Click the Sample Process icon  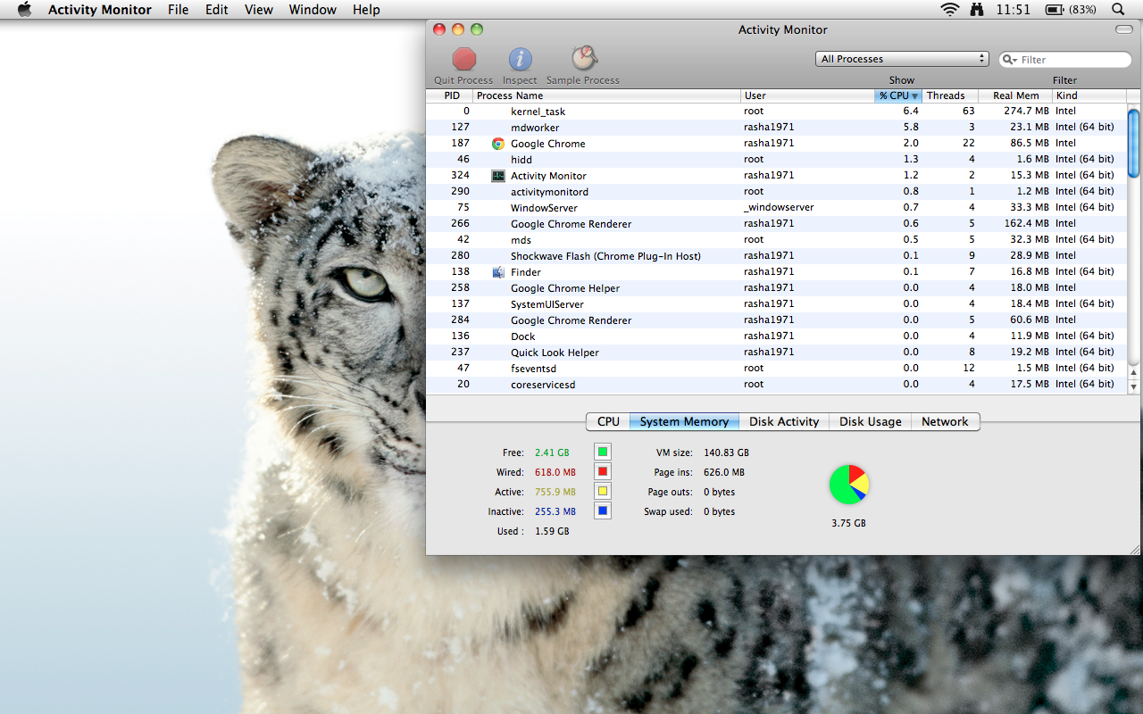tap(584, 59)
